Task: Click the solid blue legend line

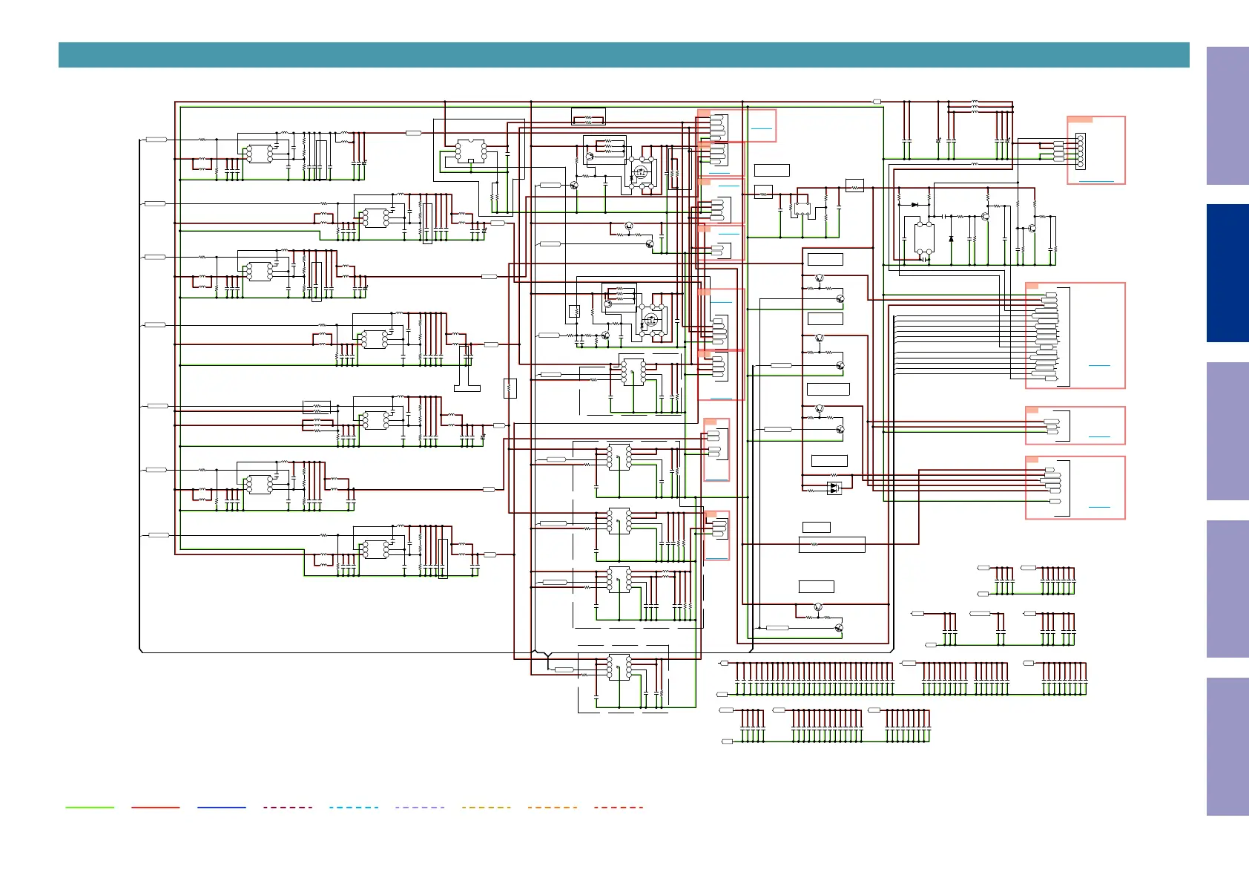Action: point(222,807)
